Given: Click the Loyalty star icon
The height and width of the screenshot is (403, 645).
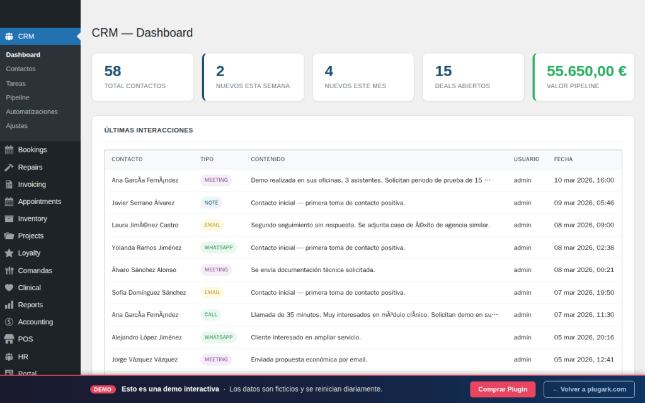Looking at the screenshot, I should click(9, 253).
